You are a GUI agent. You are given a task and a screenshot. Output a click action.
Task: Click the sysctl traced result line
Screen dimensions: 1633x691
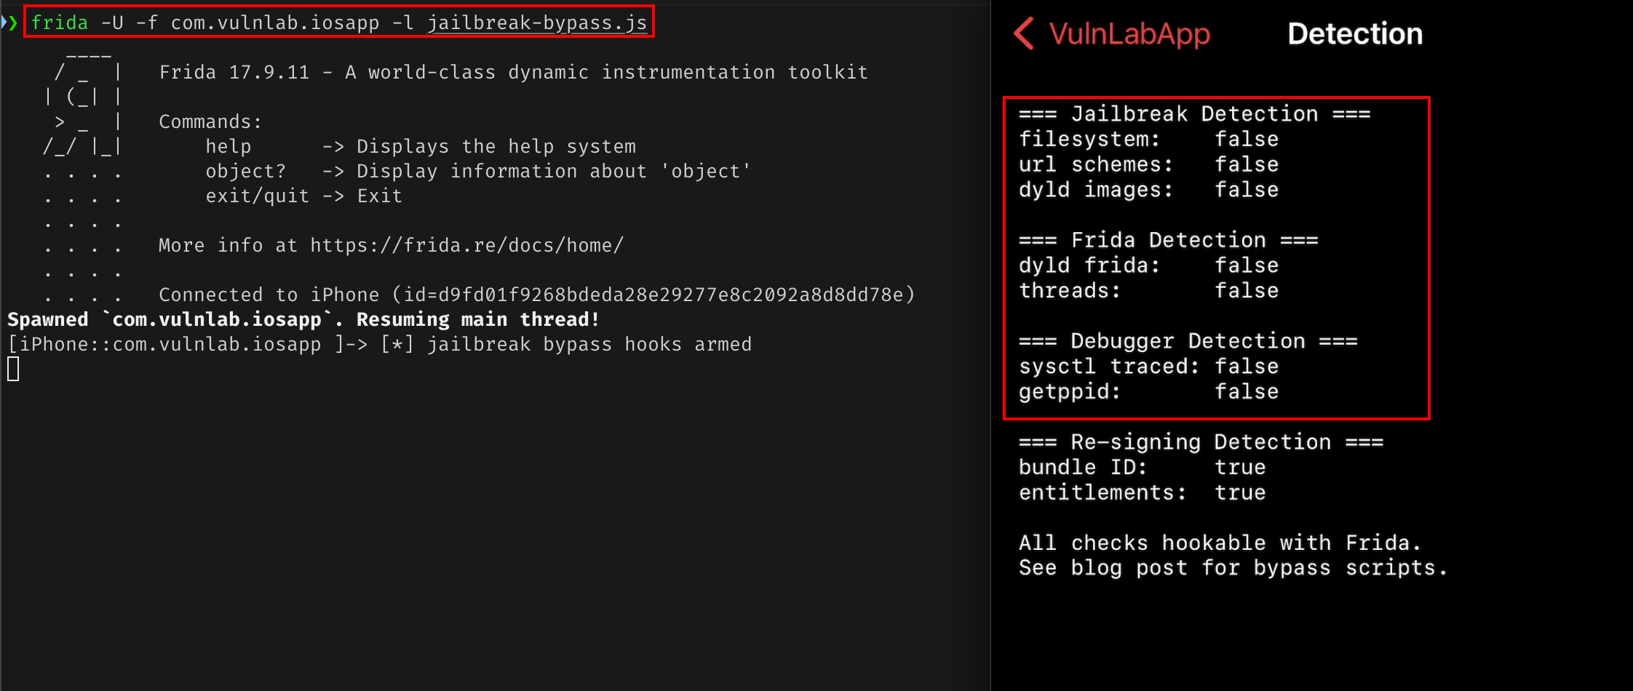pos(1148,367)
